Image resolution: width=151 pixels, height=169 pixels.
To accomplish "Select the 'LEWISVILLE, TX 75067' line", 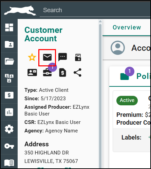I will 51,161.
